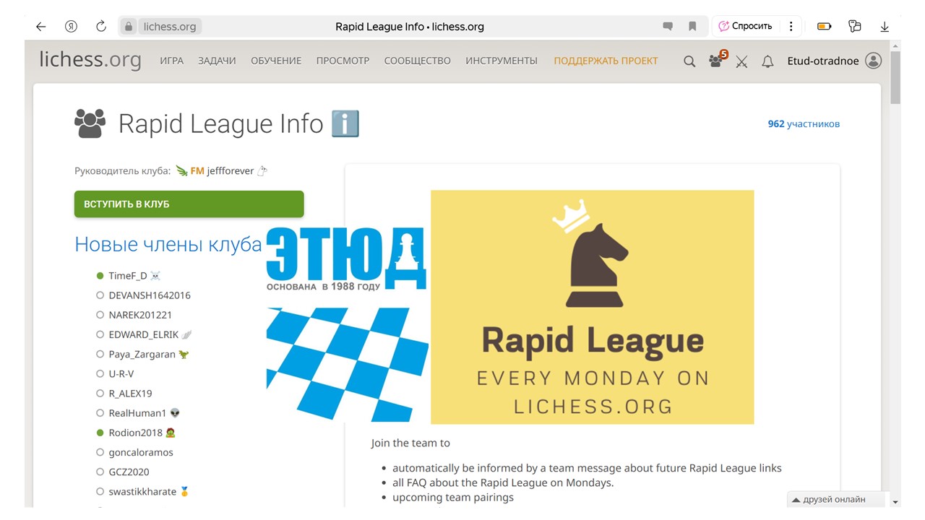The height and width of the screenshot is (520, 925).
Task: Open browser downloads
Action: [x=885, y=27]
